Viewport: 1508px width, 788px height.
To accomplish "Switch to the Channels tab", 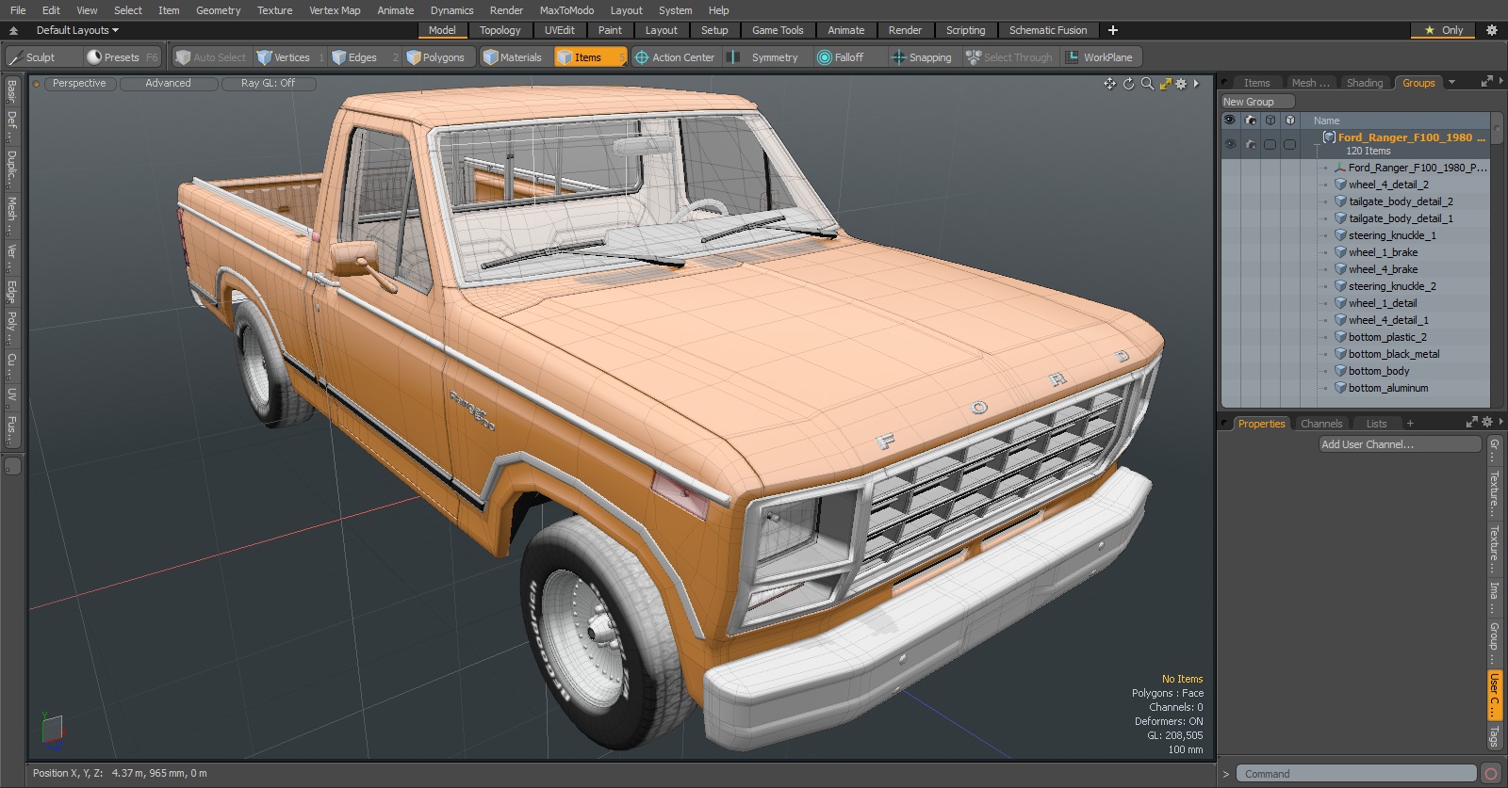I will [1320, 424].
